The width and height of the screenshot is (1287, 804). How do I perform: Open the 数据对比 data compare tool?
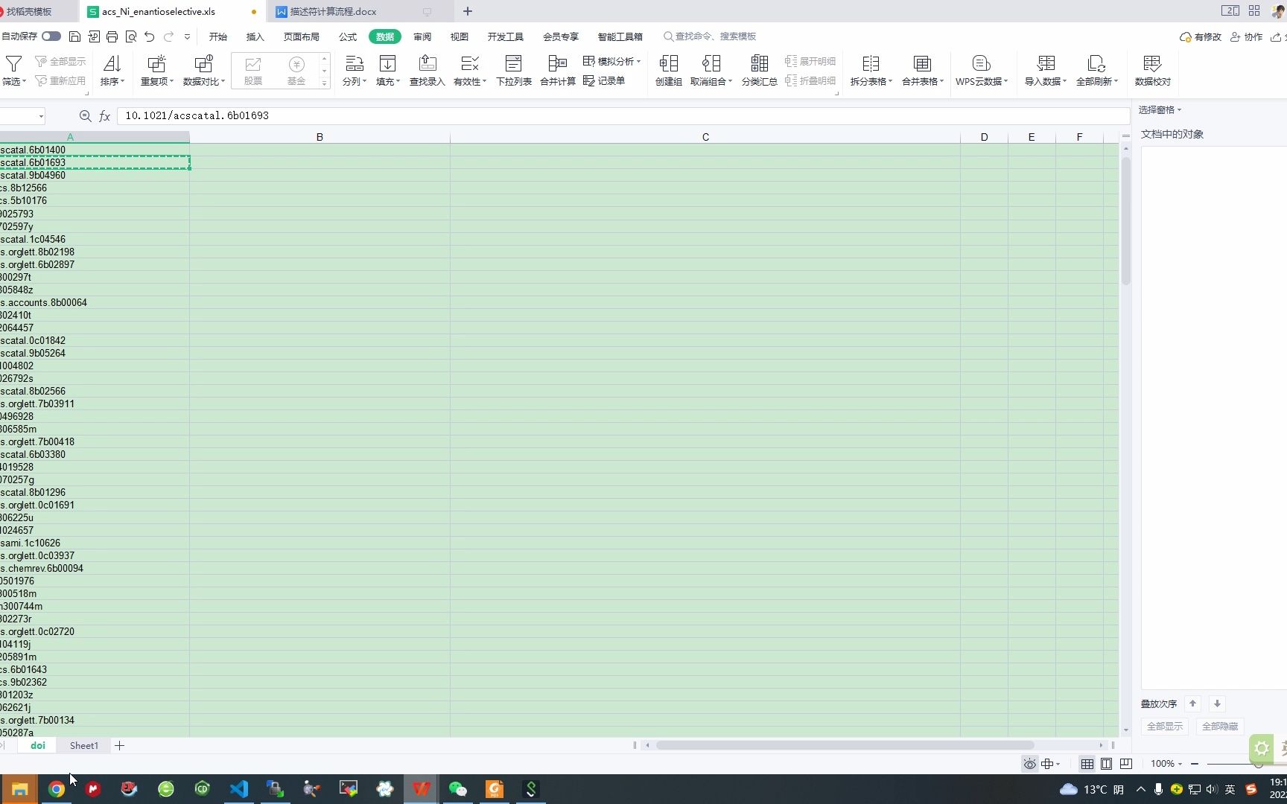(x=203, y=71)
